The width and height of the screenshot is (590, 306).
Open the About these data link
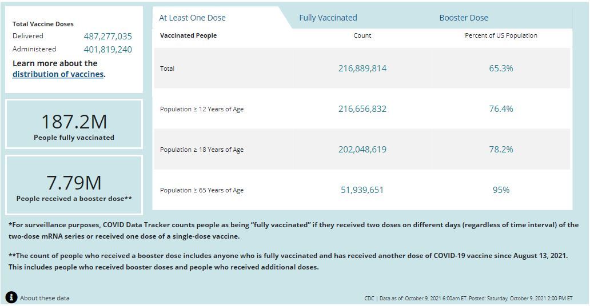pos(45,298)
